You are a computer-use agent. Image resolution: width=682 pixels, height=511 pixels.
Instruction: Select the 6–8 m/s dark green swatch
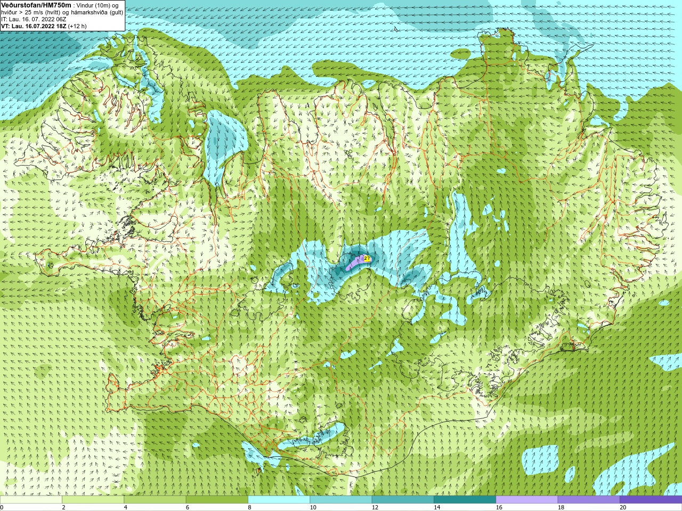click(217, 500)
